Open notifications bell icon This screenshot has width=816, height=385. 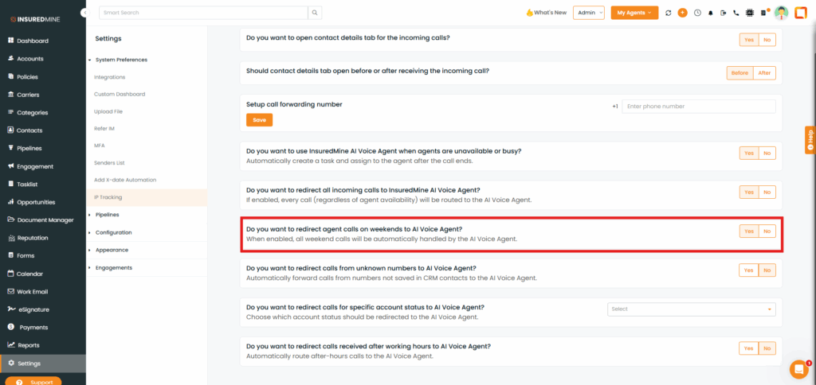(711, 13)
